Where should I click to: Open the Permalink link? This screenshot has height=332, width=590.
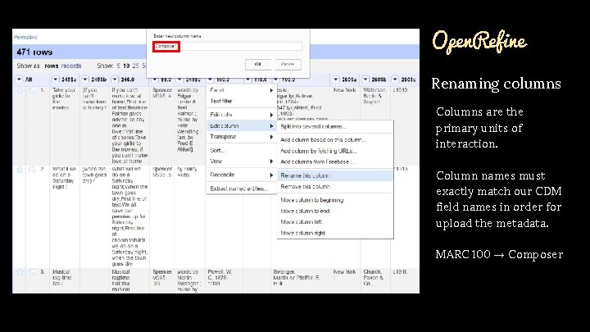coord(25,37)
